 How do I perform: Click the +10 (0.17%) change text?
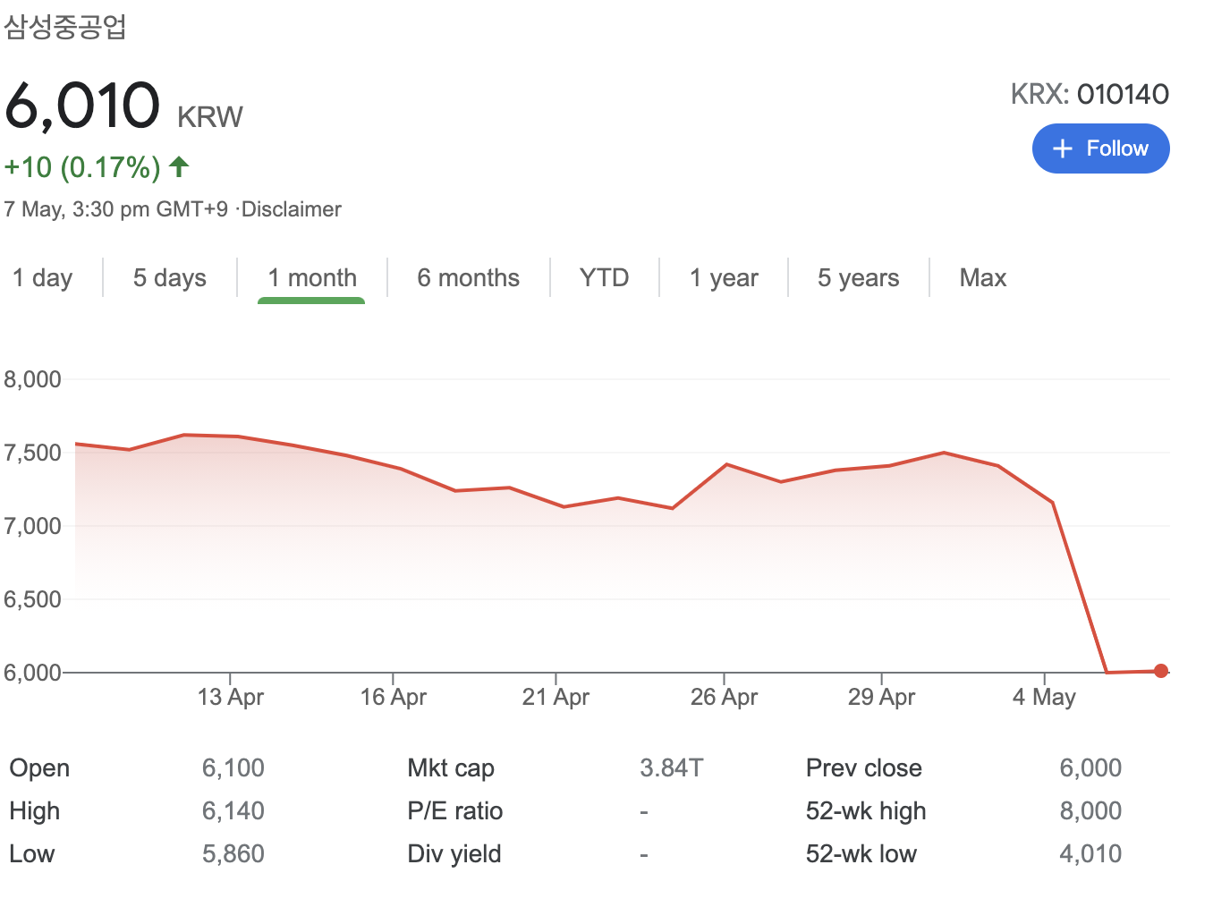[82, 167]
